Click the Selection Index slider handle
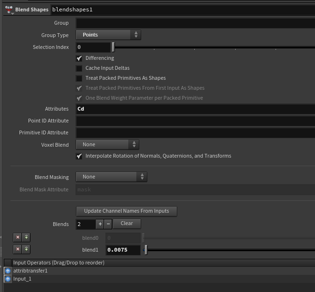The height and width of the screenshot is (292, 315). coord(113,47)
